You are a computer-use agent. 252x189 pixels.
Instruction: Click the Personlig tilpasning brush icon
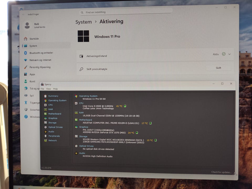coord(25,67)
